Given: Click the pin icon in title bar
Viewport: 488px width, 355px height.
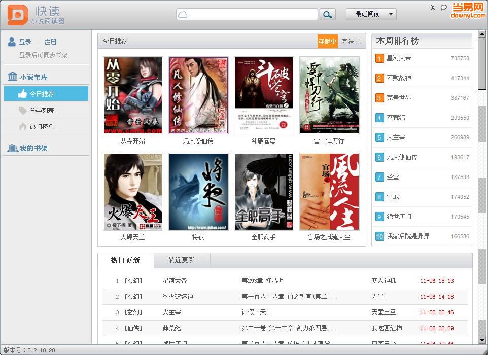Looking at the screenshot, I should tap(432, 8).
